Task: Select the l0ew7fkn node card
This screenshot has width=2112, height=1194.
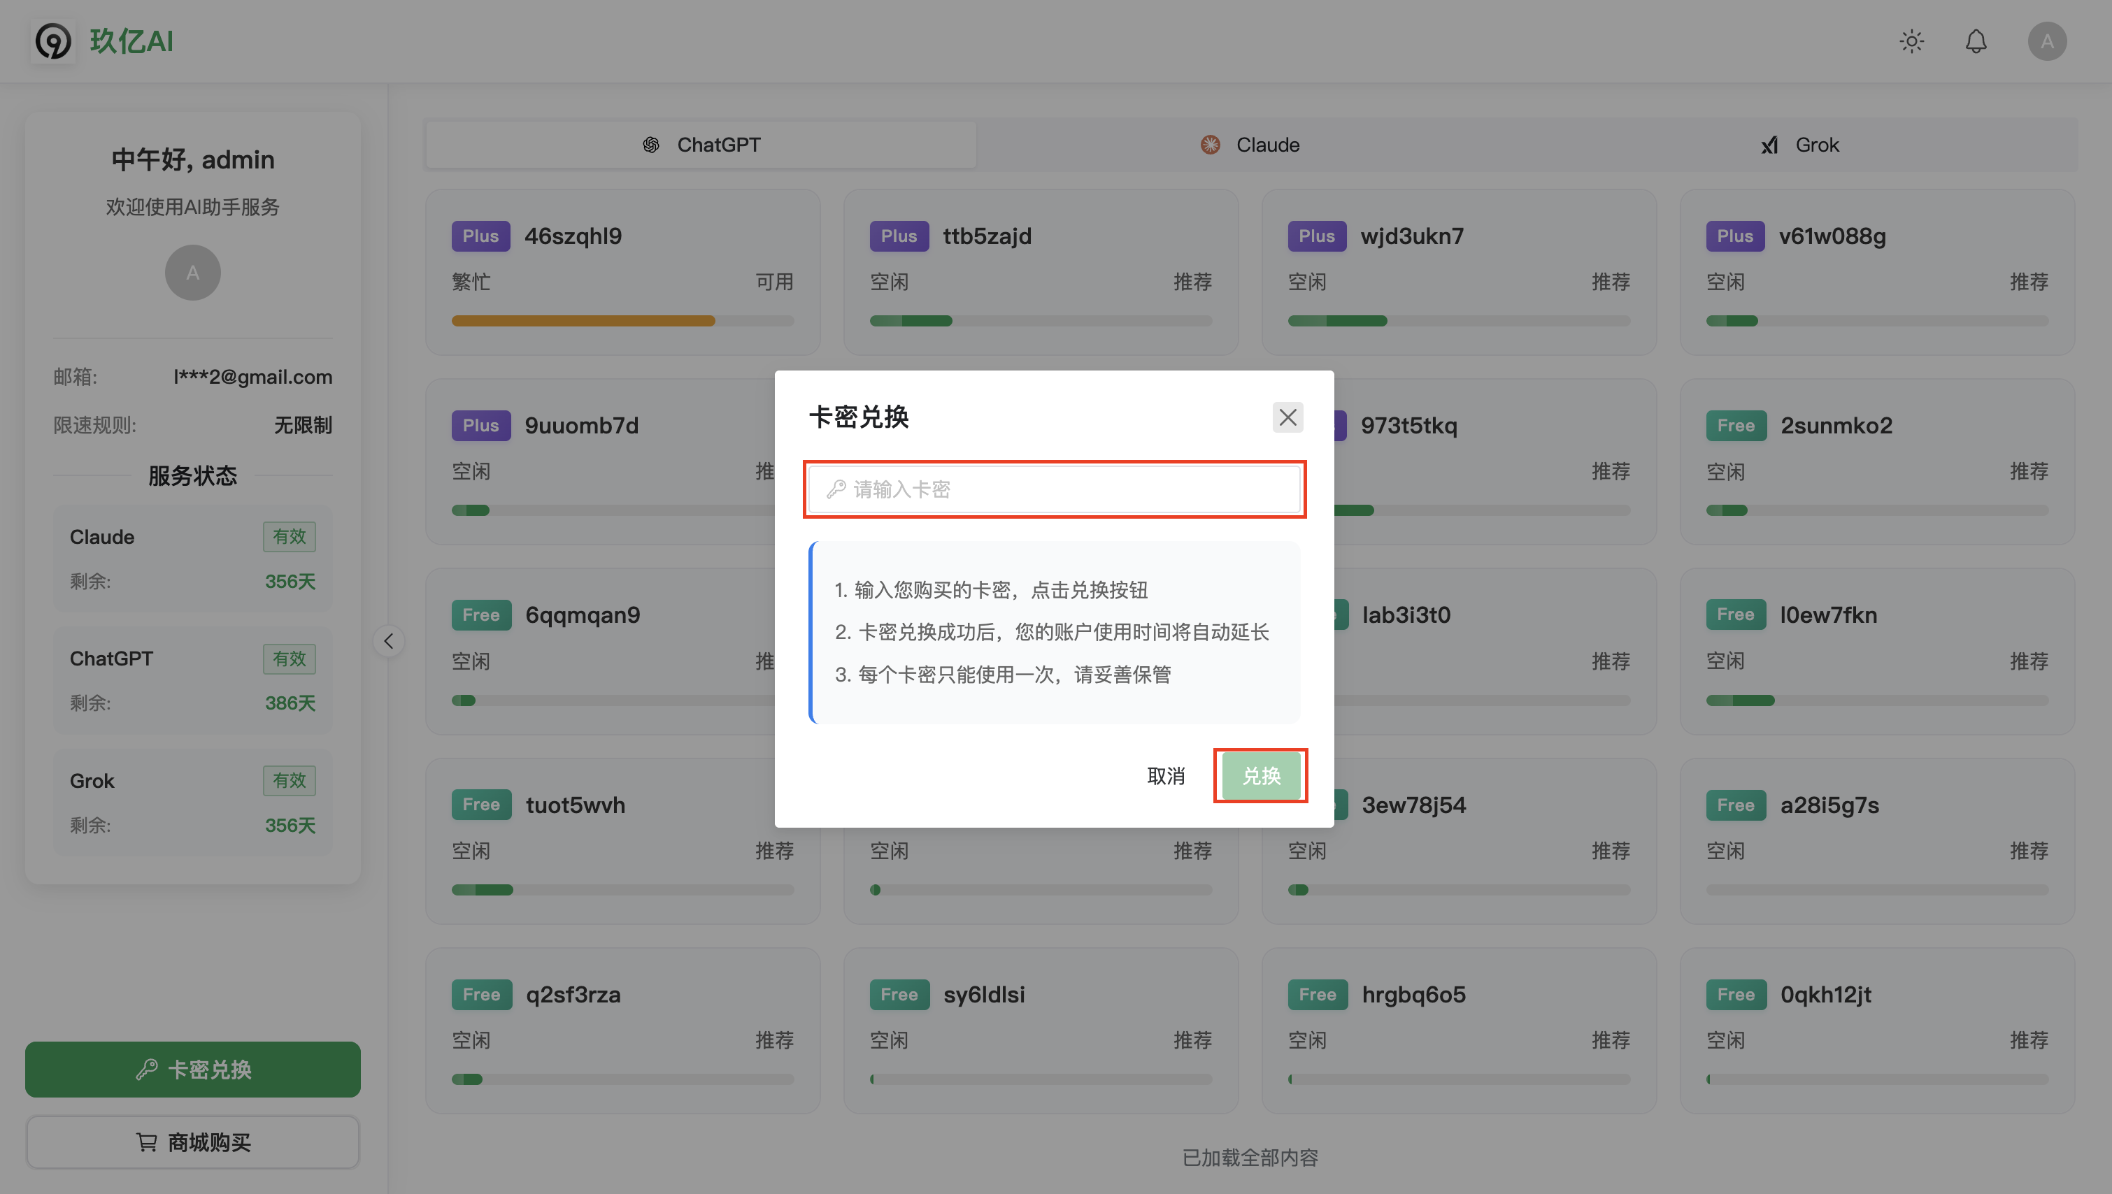Action: coord(1878,651)
